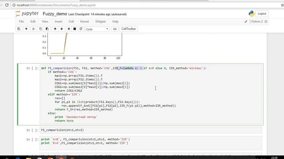Open the Widgets menu
Screen dimensions: 284x159
point(101,22)
